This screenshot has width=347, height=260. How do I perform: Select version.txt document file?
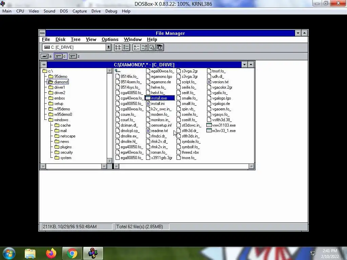click(218, 82)
